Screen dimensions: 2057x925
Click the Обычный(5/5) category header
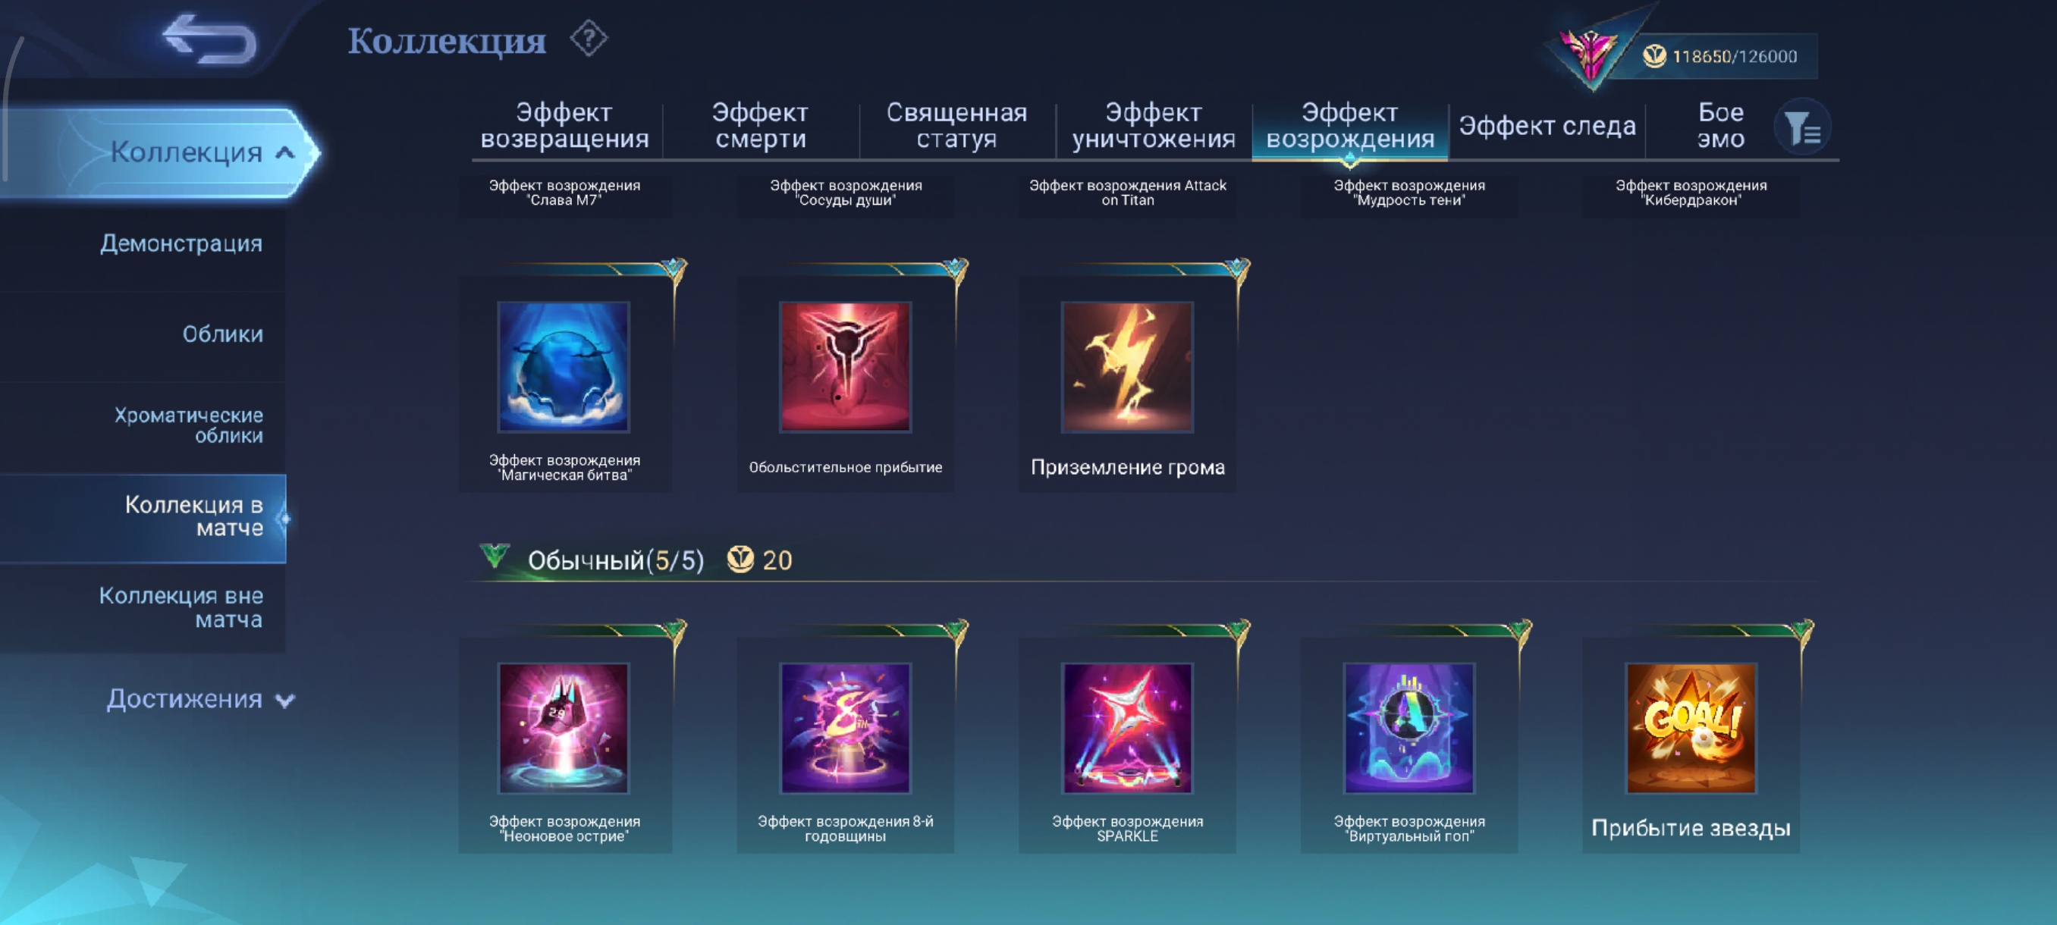tap(616, 560)
